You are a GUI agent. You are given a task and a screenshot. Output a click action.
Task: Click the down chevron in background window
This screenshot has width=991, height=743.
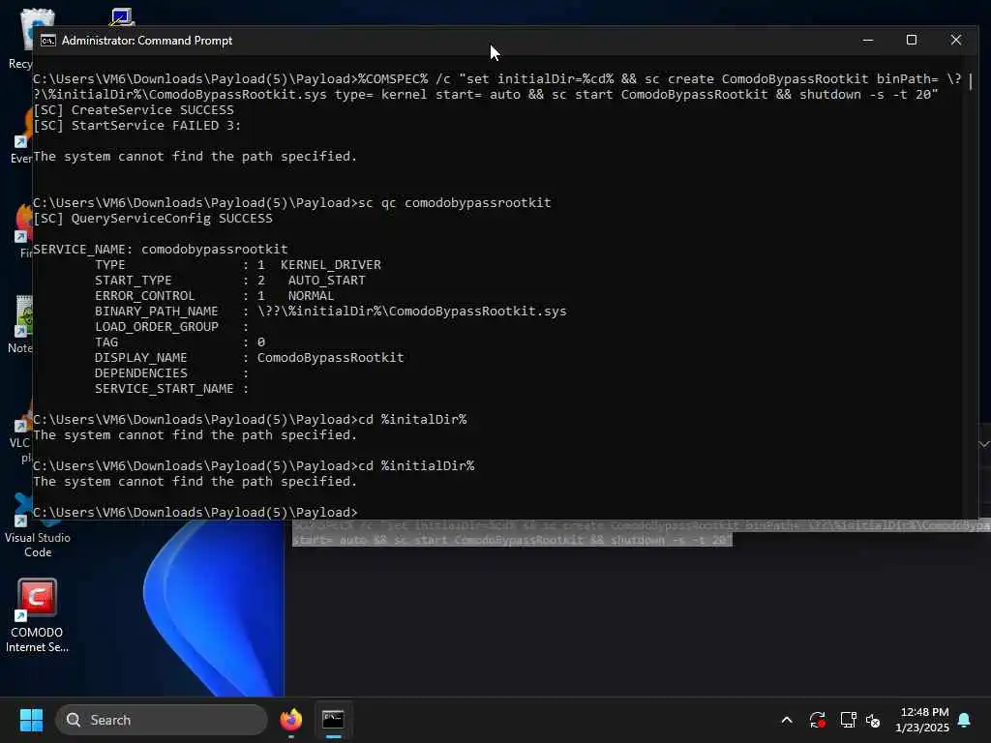tap(984, 444)
